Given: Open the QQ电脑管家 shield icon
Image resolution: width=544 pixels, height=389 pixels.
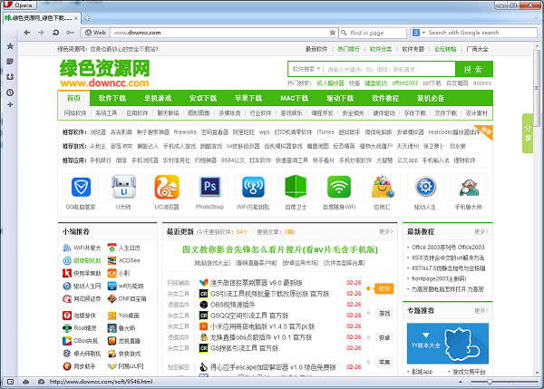Looking at the screenshot, I should coord(81,187).
